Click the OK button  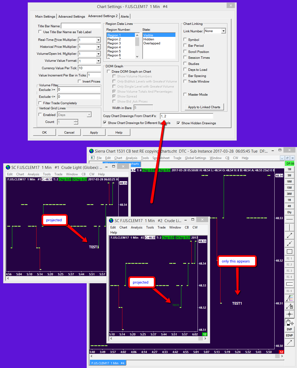coord(45,132)
